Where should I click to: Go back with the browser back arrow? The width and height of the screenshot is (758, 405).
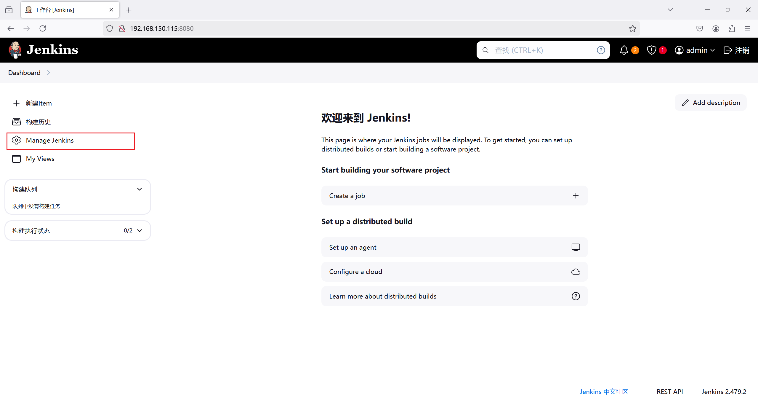pyautogui.click(x=11, y=28)
